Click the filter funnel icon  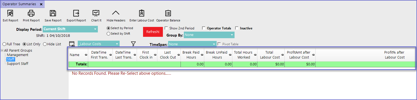pyautogui.click(x=133, y=44)
